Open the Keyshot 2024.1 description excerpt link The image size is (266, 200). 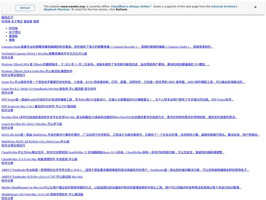119,117
